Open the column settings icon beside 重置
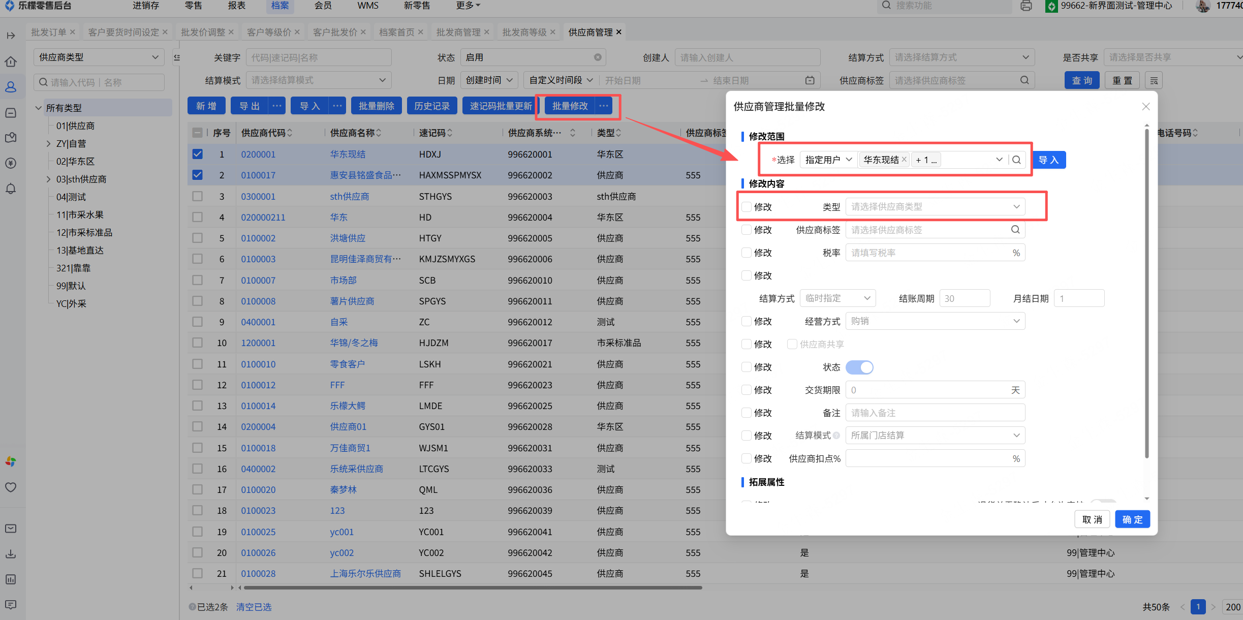 click(x=1154, y=81)
